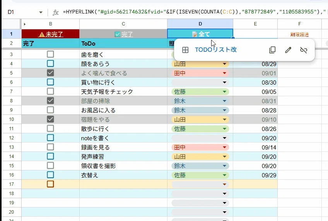328x221 pixels.
Task: Select column B header
Action: click(50, 24)
